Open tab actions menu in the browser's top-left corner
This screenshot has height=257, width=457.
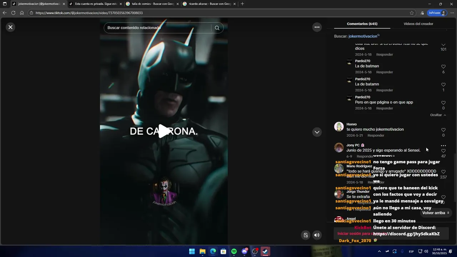(5, 4)
